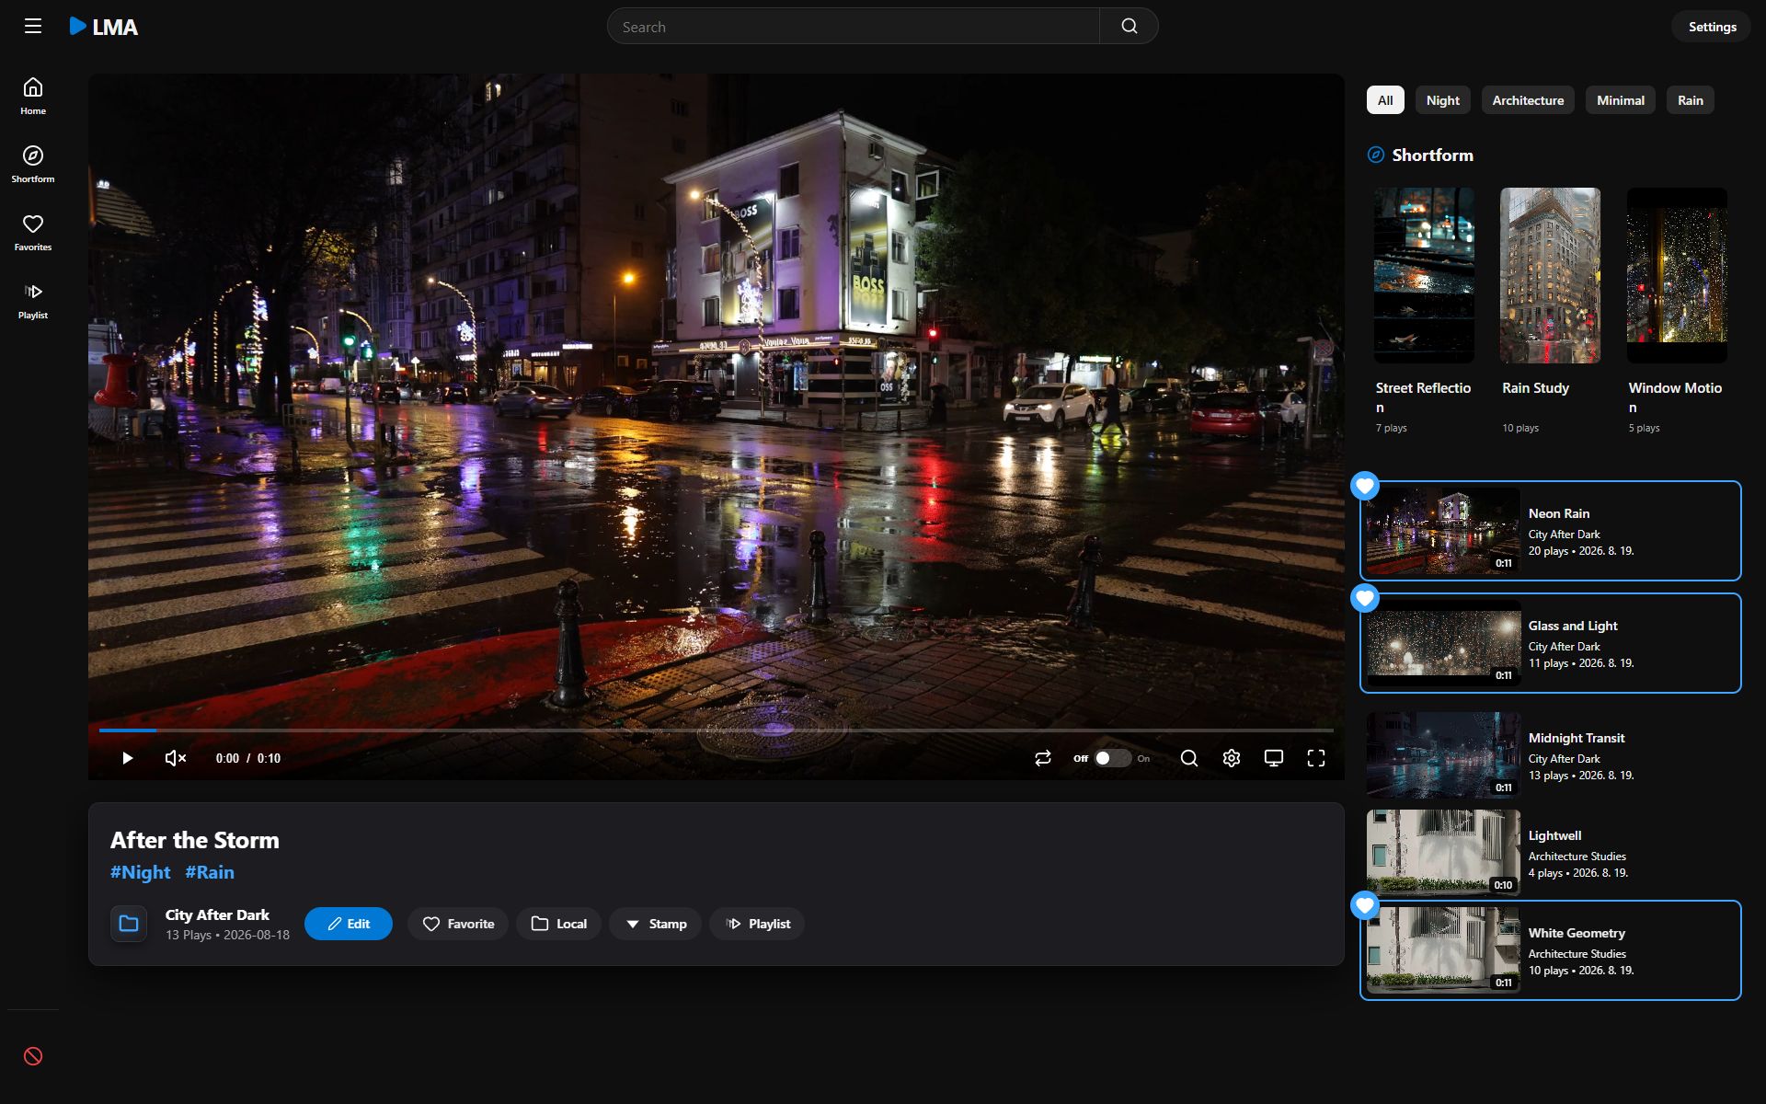The image size is (1766, 1104).
Task: Open the White Geometry thumbnail
Action: (x=1443, y=950)
